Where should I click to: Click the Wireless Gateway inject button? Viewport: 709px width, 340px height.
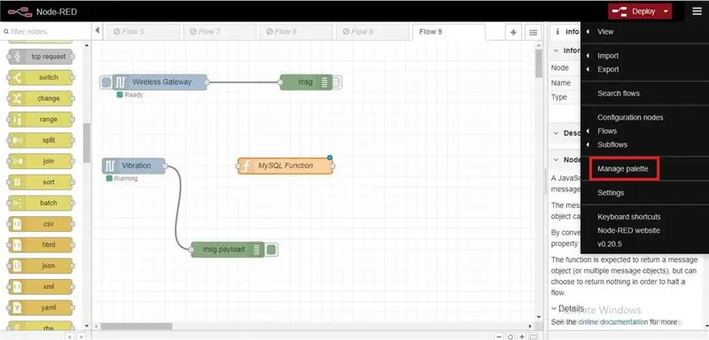(106, 82)
